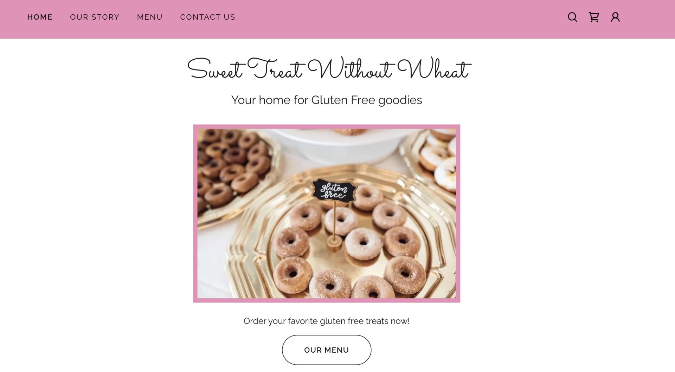Select MENU in the navigation bar

point(150,17)
